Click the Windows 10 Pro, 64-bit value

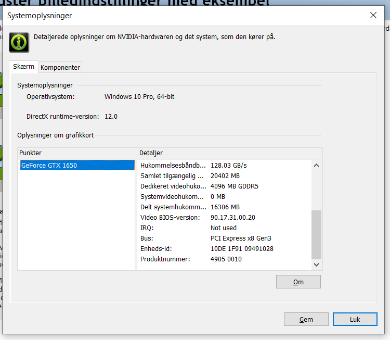click(x=139, y=97)
